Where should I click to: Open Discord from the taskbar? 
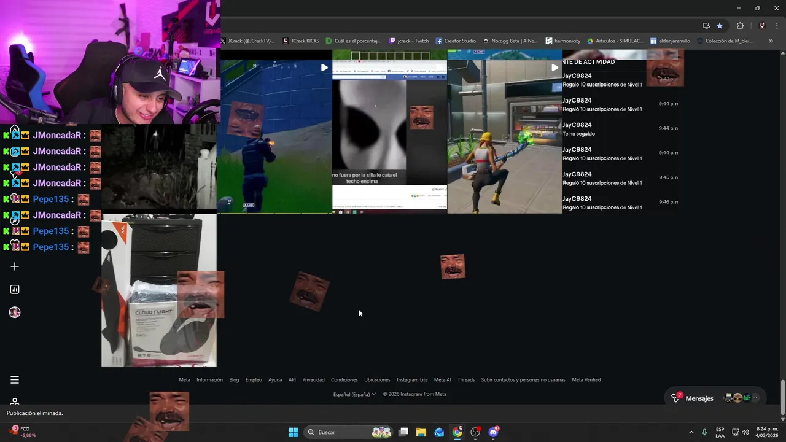tap(493, 432)
